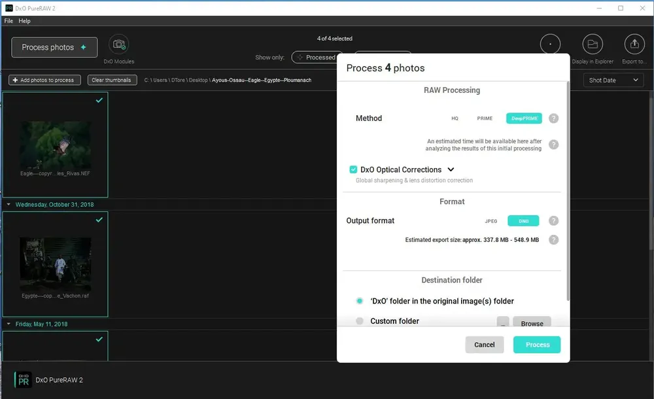
Task: Click the help icon next to Method
Action: click(x=553, y=118)
